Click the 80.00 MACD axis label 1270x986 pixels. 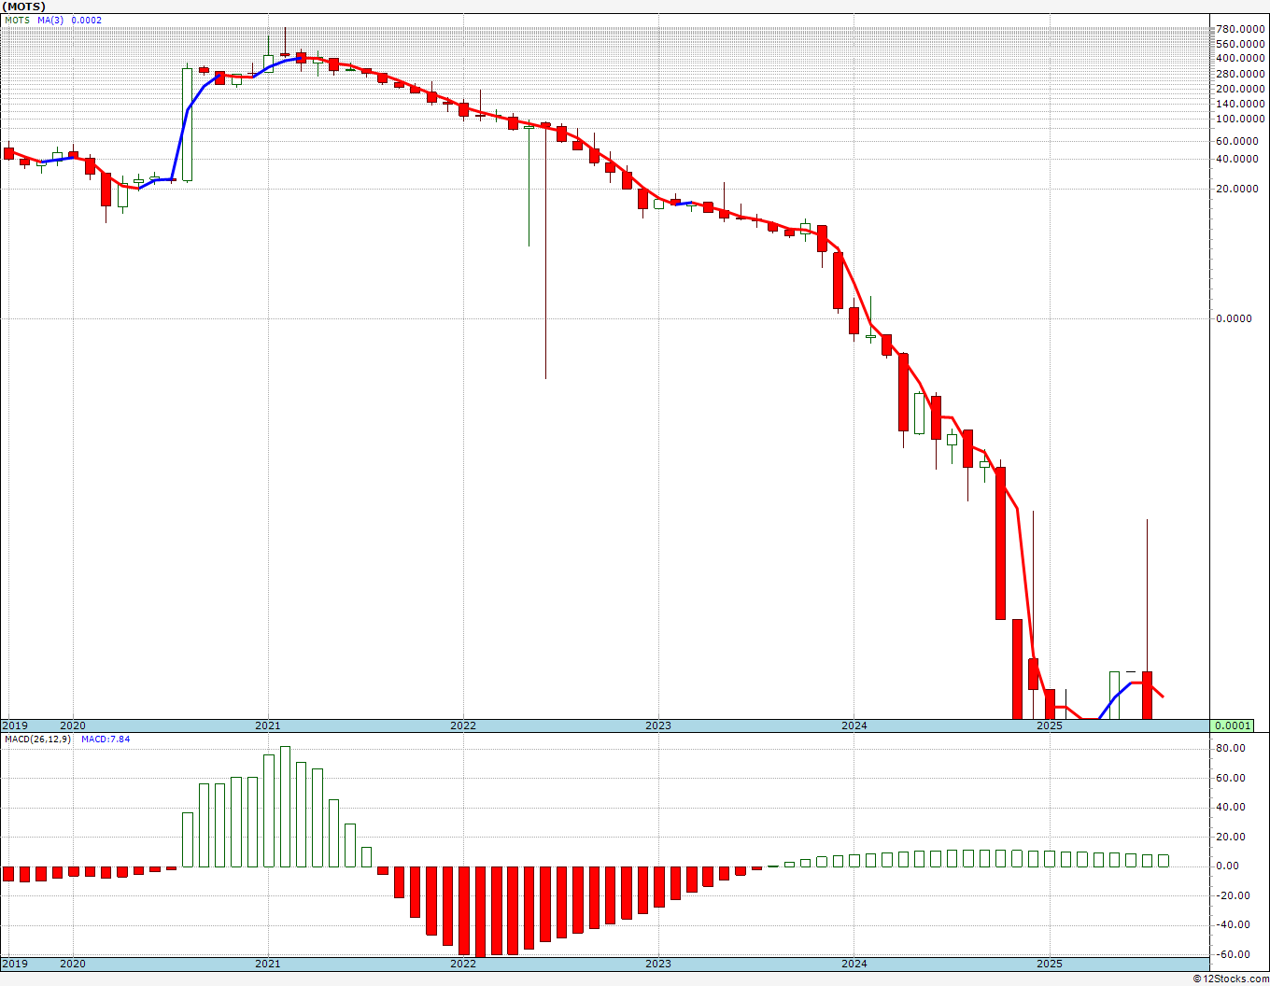tap(1230, 749)
